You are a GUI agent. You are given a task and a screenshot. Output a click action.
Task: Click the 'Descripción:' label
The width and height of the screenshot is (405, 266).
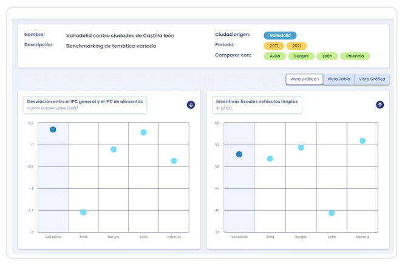click(x=39, y=45)
